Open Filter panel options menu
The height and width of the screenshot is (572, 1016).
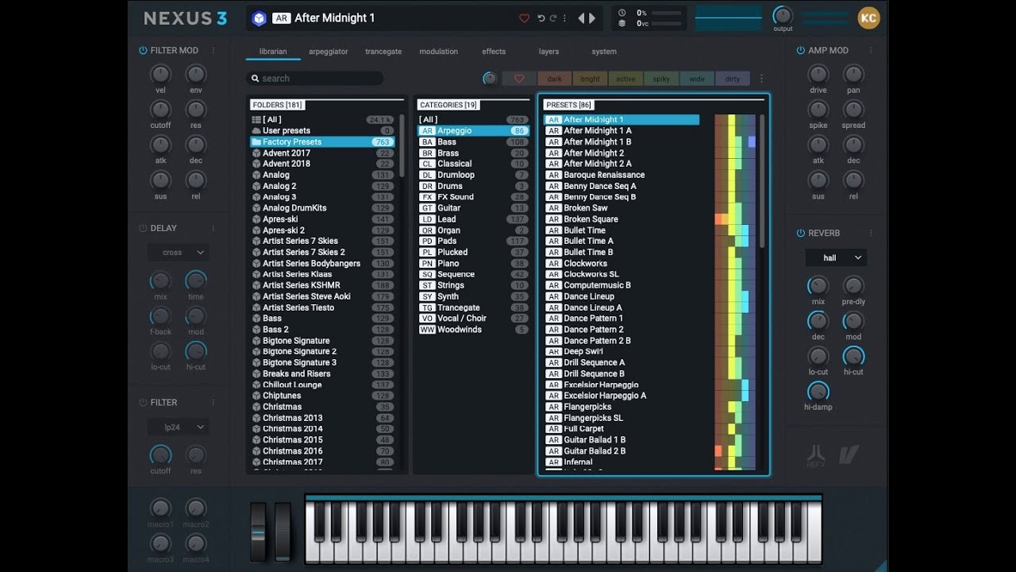pyautogui.click(x=214, y=402)
